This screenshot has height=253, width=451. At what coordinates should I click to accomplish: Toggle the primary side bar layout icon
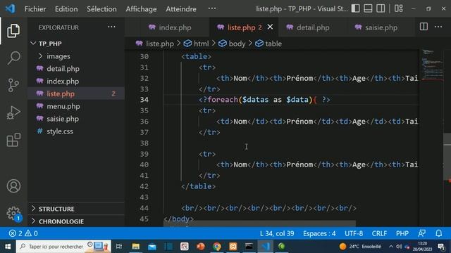click(x=355, y=8)
